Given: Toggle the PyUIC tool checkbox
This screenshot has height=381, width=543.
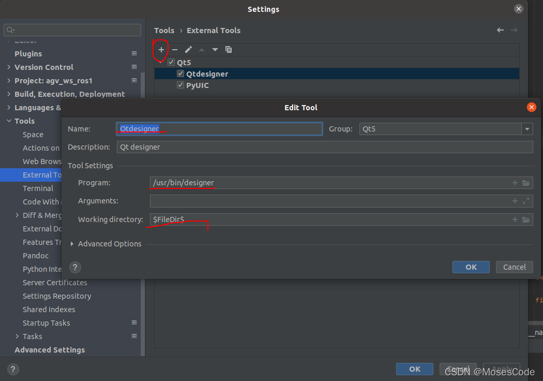Looking at the screenshot, I should click(x=180, y=85).
